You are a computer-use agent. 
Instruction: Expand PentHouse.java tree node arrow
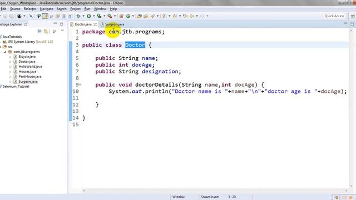coord(10,77)
